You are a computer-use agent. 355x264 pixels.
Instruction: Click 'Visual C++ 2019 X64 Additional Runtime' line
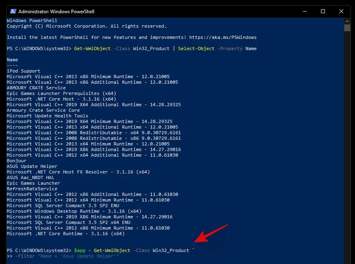[x=94, y=105]
